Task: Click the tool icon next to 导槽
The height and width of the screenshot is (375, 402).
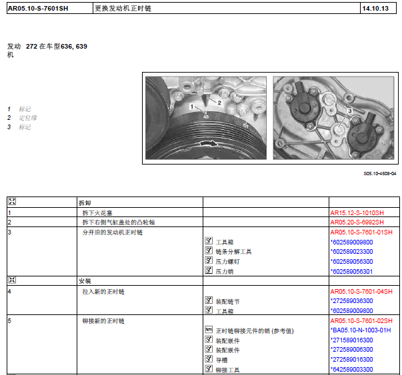Action: pos(209,359)
